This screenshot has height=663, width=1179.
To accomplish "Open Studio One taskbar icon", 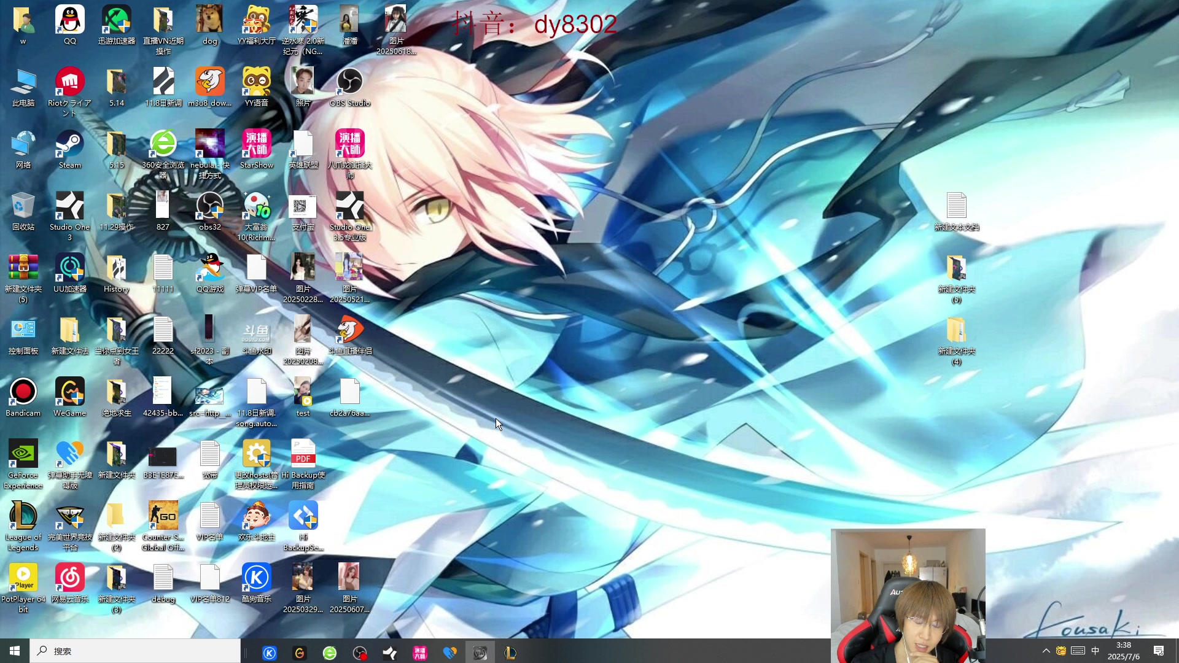I will (x=390, y=653).
